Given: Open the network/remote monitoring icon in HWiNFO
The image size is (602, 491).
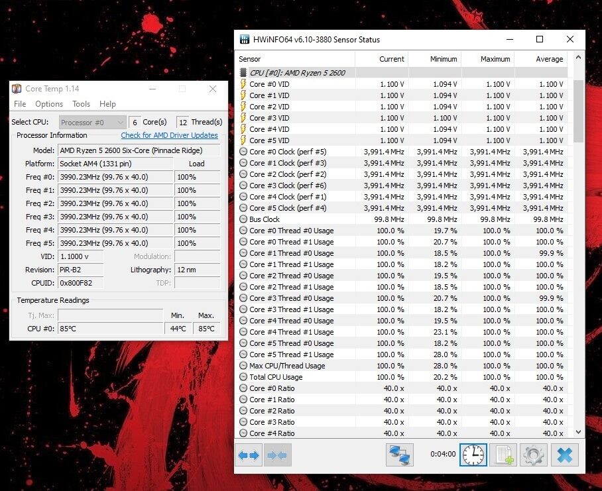Looking at the screenshot, I should tap(400, 455).
